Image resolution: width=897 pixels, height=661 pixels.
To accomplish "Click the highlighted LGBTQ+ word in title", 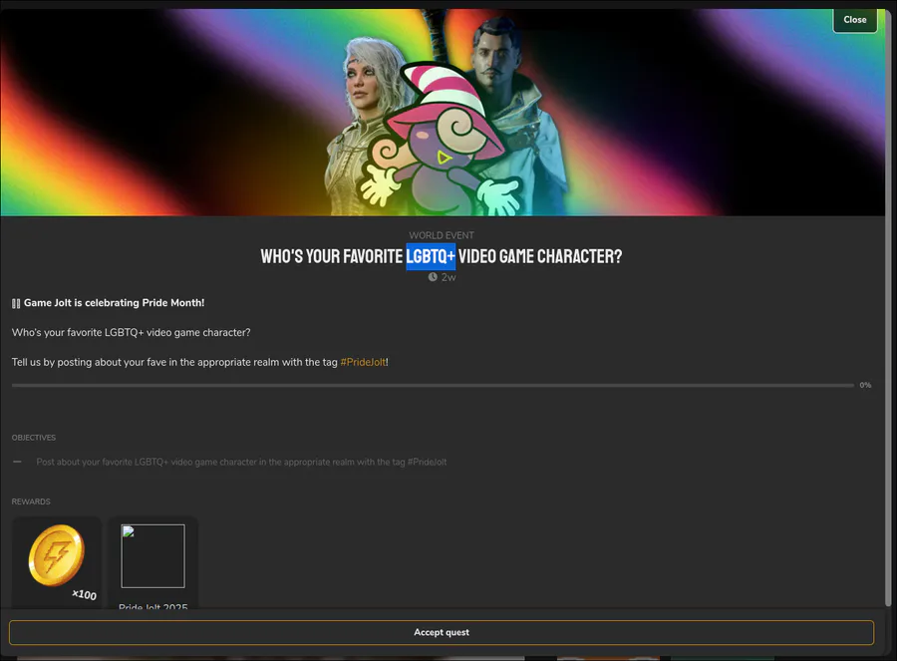I will pyautogui.click(x=431, y=256).
